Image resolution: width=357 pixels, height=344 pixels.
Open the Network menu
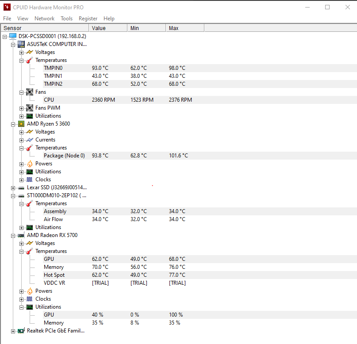pyautogui.click(x=44, y=19)
